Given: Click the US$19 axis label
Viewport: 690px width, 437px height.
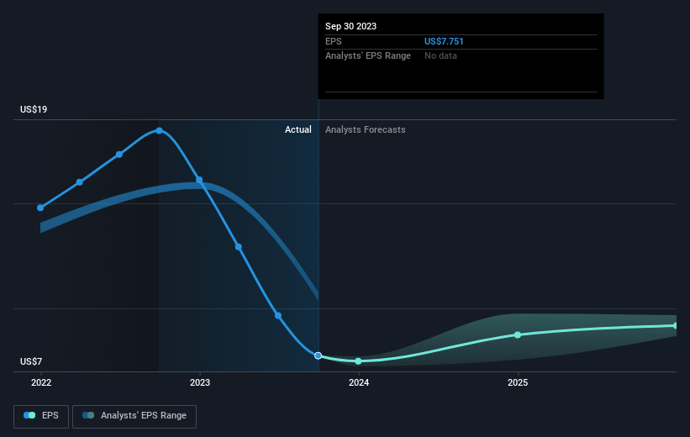Looking at the screenshot, I should click(34, 109).
